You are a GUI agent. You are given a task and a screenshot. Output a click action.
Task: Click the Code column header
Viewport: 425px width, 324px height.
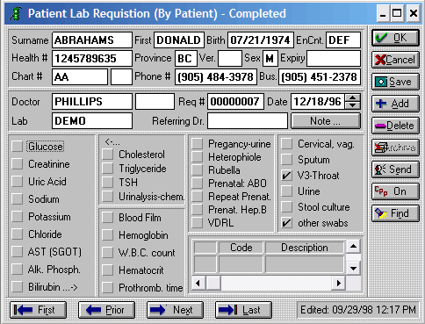point(241,248)
